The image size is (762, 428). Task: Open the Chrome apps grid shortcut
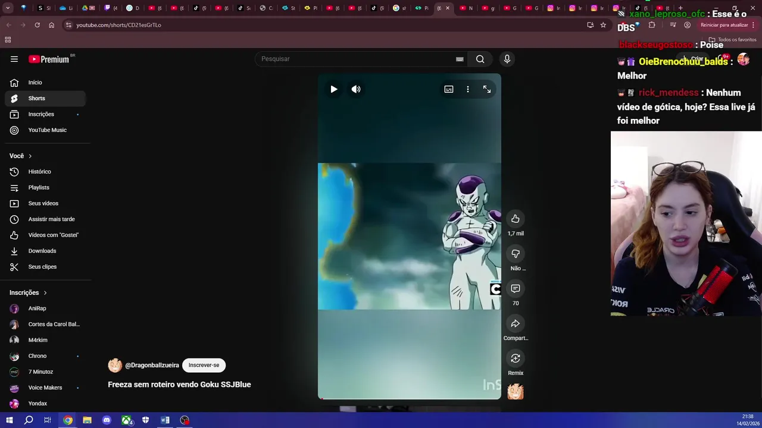pos(8,40)
